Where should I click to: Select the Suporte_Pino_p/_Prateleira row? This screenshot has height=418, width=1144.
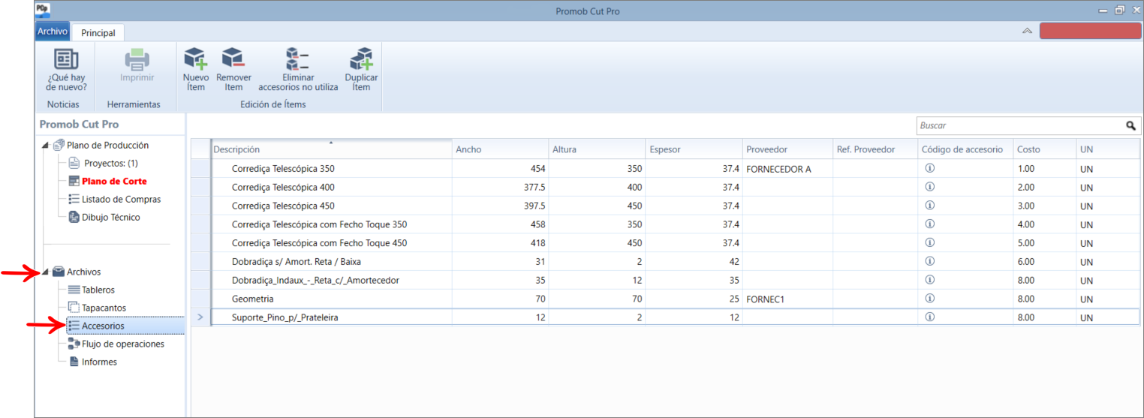[666, 317]
